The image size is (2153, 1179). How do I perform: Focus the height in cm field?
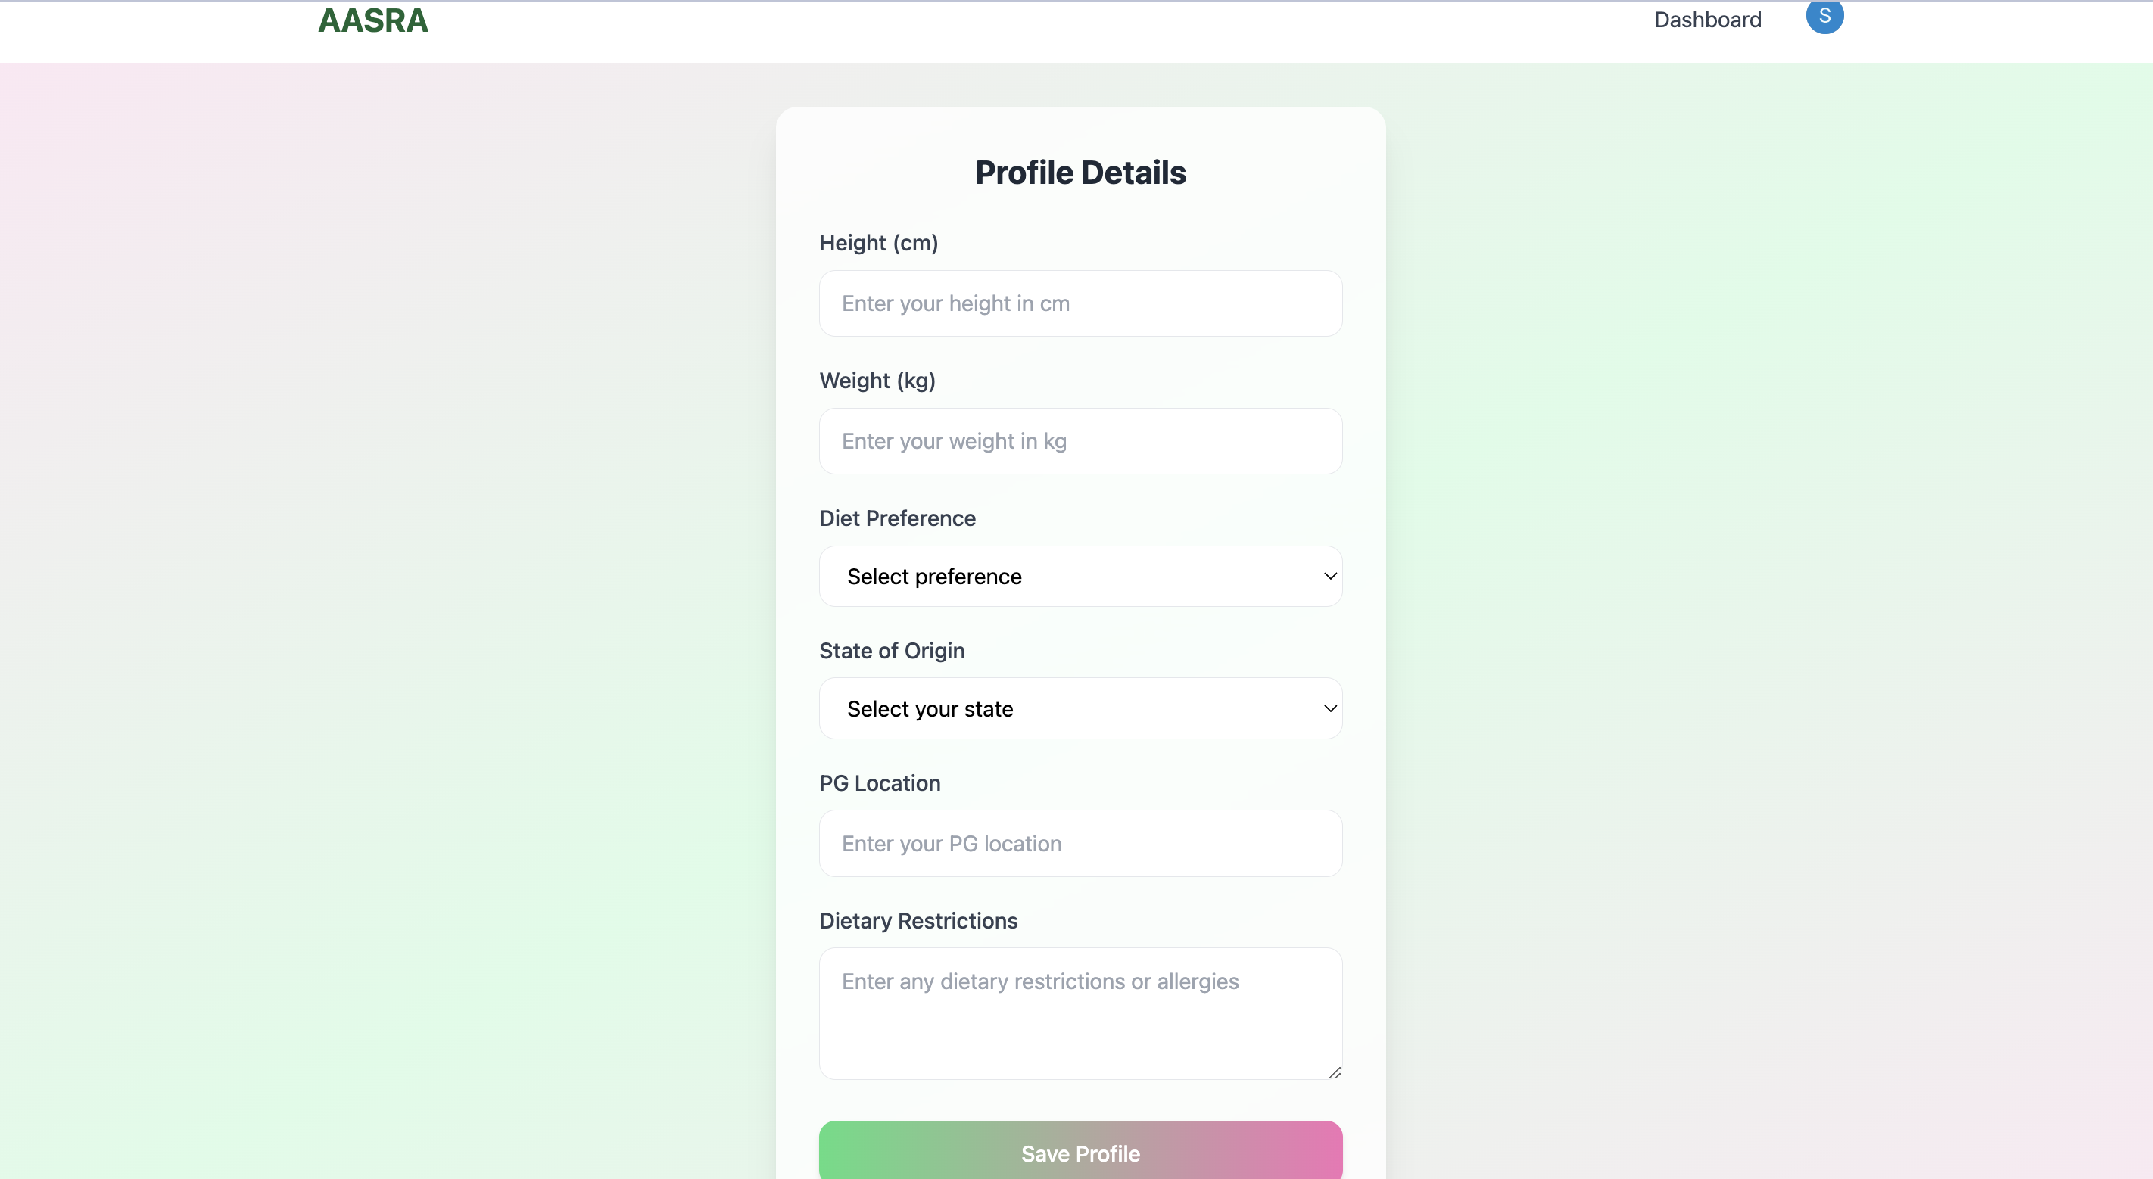(1080, 303)
